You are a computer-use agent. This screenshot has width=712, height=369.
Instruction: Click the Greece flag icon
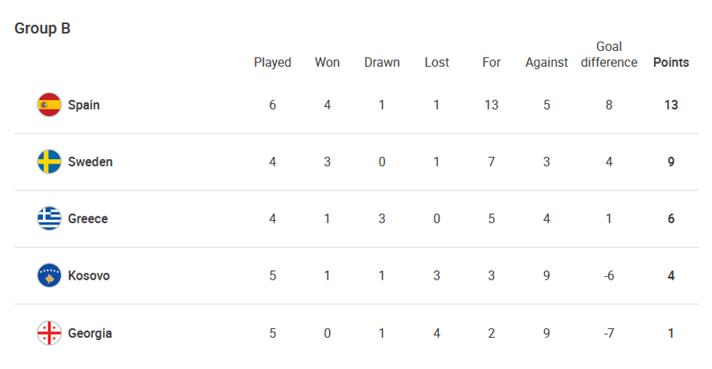coord(49,219)
